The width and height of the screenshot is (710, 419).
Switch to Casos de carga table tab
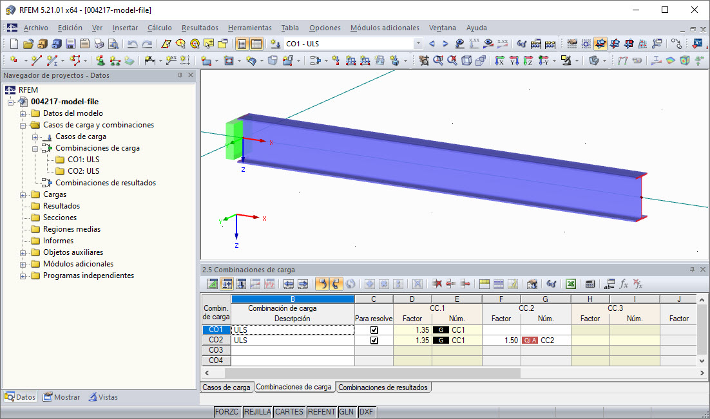click(226, 387)
